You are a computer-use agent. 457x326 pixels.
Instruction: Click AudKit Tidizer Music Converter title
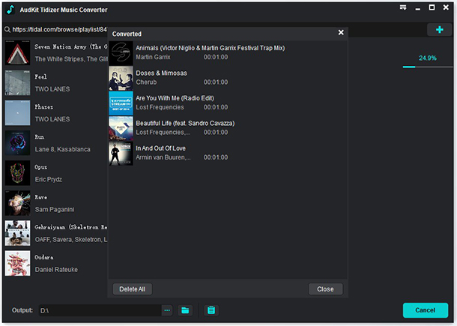[x=64, y=10]
